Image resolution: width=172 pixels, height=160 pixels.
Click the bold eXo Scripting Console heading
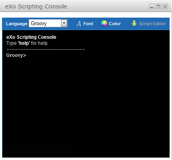coord(31,37)
